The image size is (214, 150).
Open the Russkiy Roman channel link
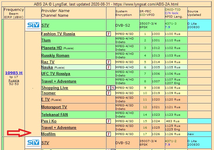55,55
